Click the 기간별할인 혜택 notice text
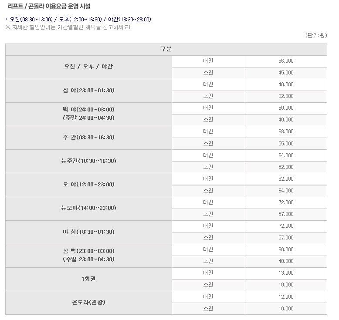The width and height of the screenshot is (339, 320). (68, 27)
